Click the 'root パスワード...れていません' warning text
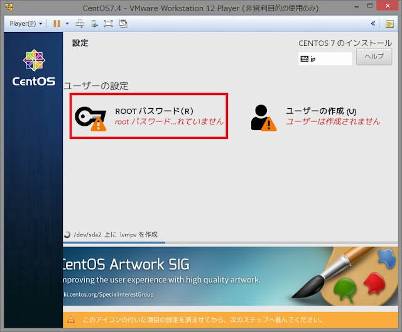This screenshot has width=402, height=332. tap(169, 121)
